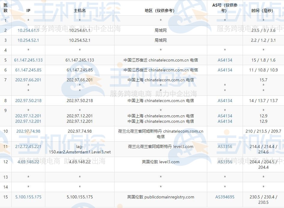The image size is (284, 208).
Task: Select IP address 10.254.52.1 in hop 3
Action: (x=28, y=40)
